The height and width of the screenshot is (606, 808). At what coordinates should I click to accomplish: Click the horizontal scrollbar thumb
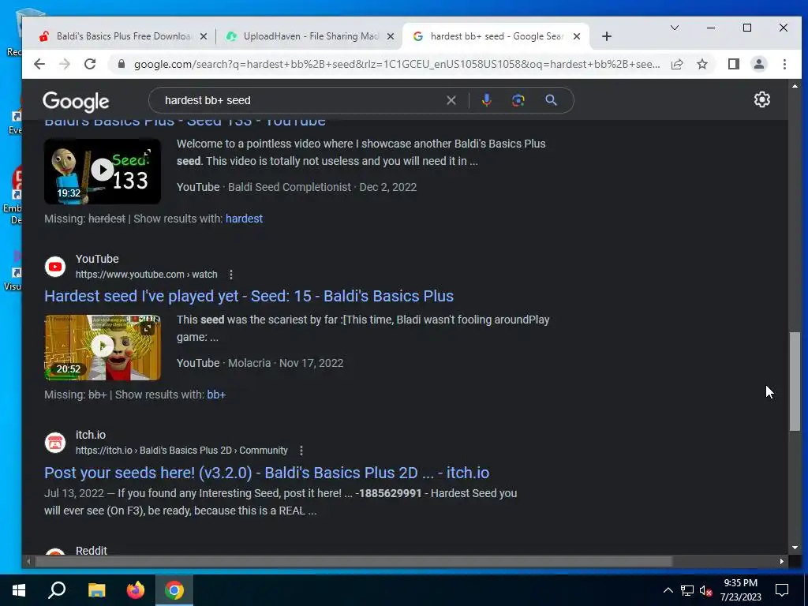point(353,561)
